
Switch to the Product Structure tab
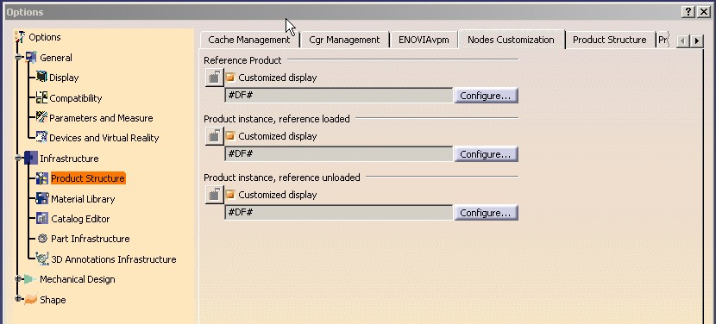610,40
